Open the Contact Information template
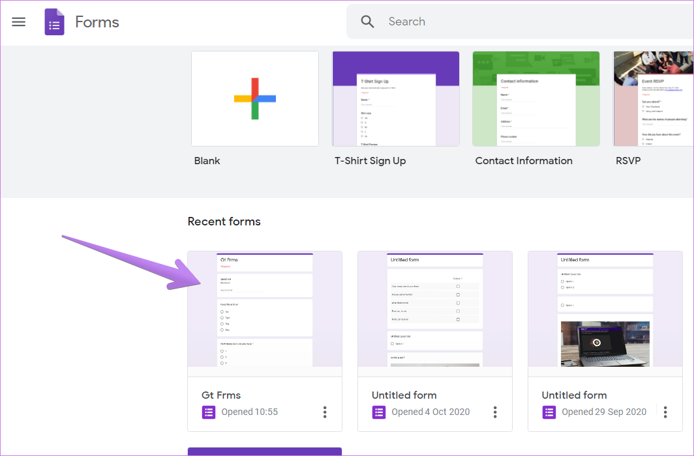The width and height of the screenshot is (694, 456). (536, 98)
